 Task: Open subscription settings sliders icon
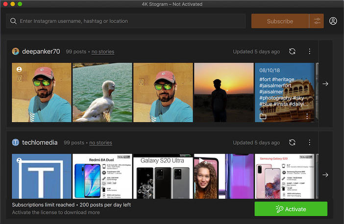point(317,21)
